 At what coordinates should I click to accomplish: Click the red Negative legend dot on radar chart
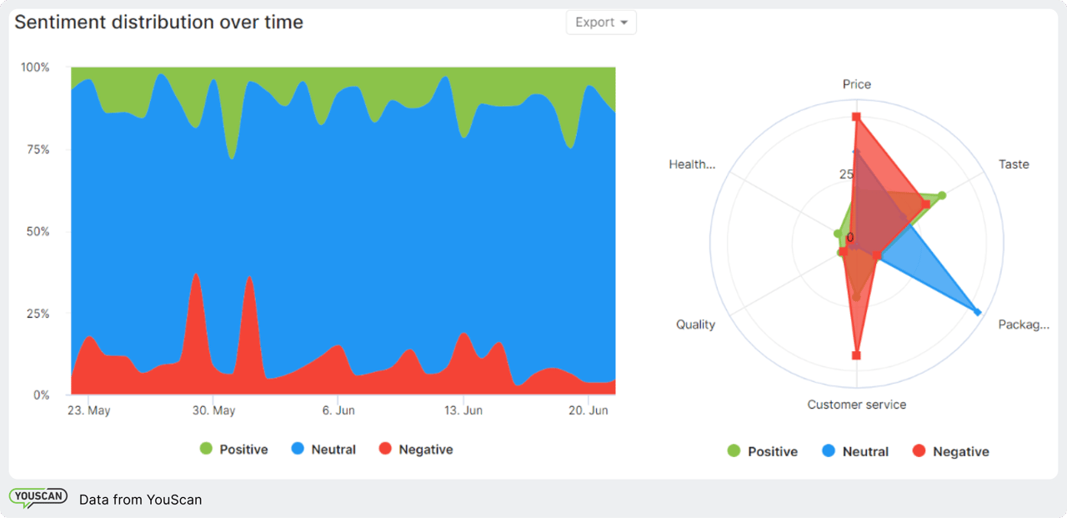click(x=919, y=451)
